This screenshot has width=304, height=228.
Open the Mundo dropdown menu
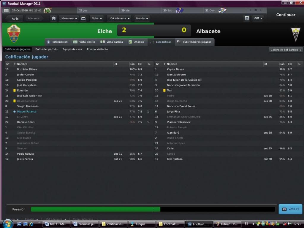142,18
